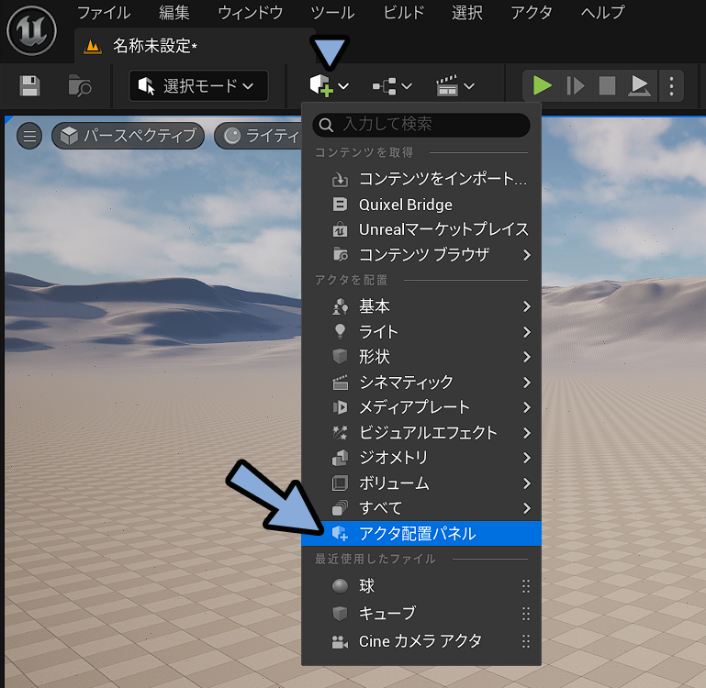Select Cine カメラ アクタ recent item

tap(421, 641)
